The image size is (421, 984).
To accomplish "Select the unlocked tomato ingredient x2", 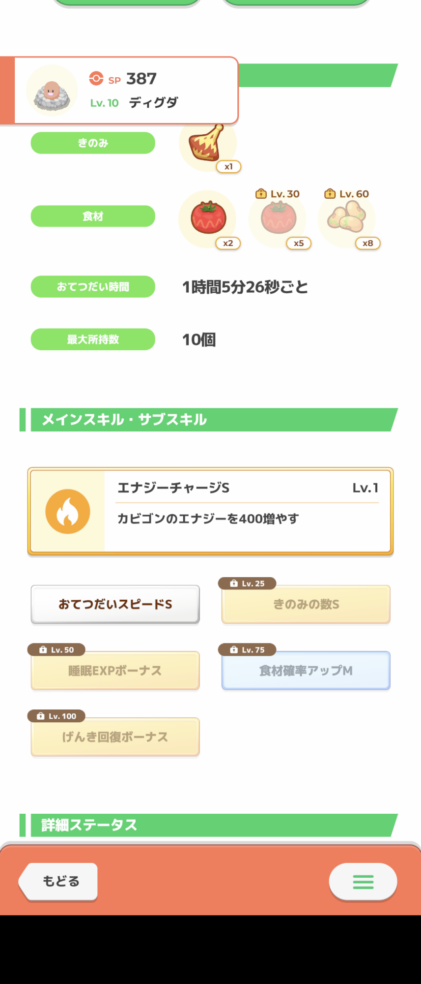I will point(208,218).
